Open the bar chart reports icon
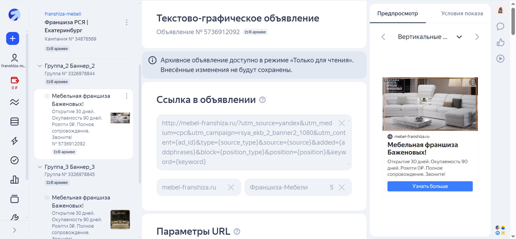The width and height of the screenshot is (516, 239). [15, 180]
